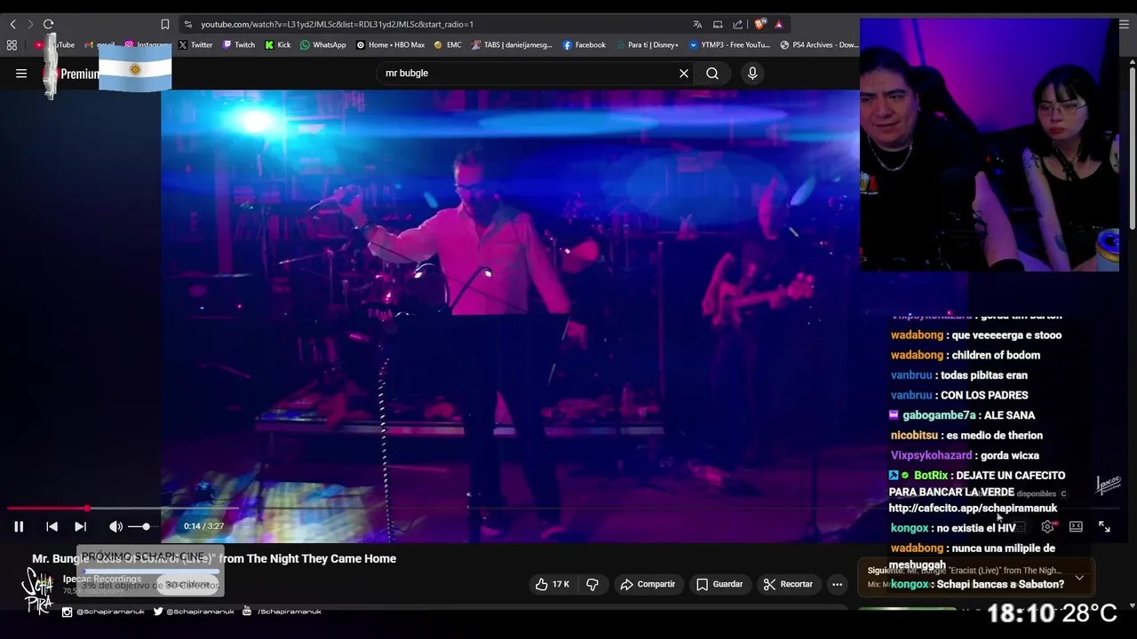Open the Twitch bookmark
This screenshot has height=639, width=1137.
(239, 44)
